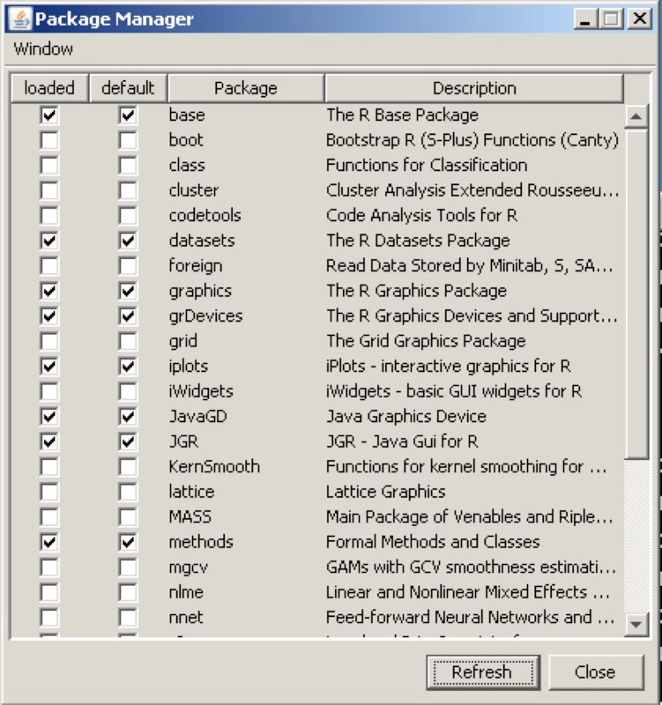Unload the datasets package checkbox

coord(49,241)
